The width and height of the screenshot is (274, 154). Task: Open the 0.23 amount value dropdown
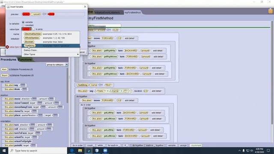[x=116, y=30]
